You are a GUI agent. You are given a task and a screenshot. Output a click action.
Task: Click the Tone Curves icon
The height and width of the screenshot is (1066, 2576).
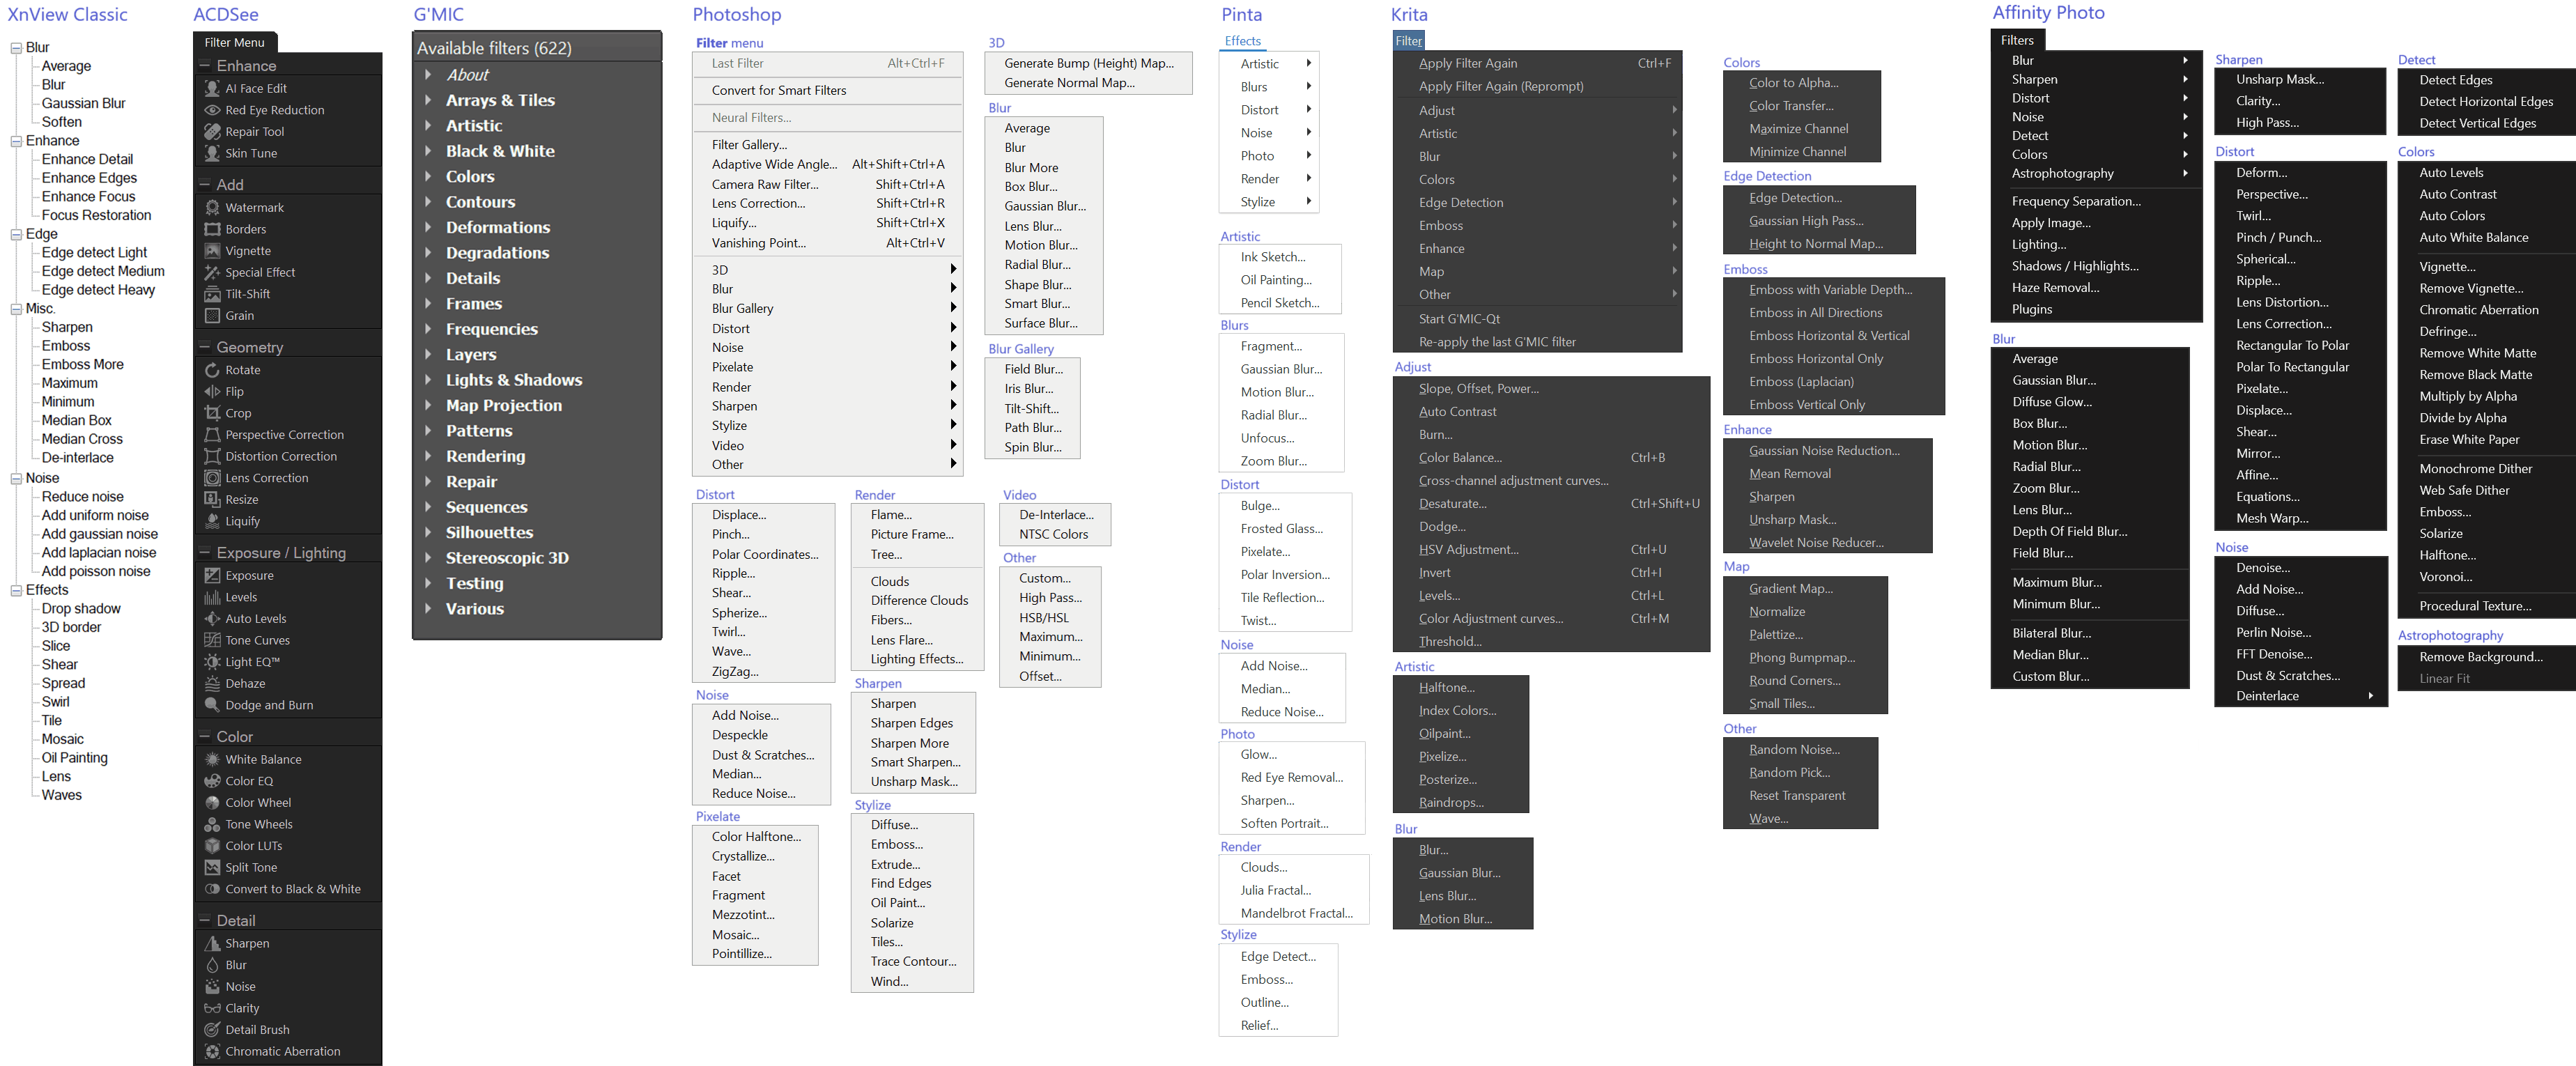(x=212, y=640)
